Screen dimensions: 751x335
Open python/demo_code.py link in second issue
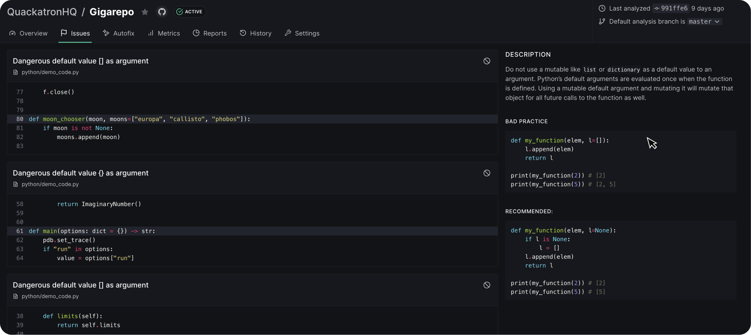(50, 185)
